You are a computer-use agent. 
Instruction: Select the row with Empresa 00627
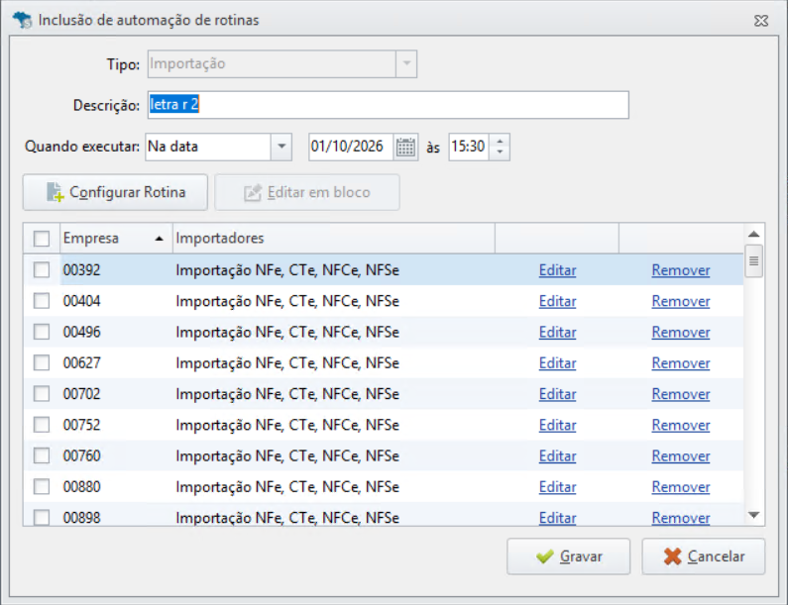384,362
